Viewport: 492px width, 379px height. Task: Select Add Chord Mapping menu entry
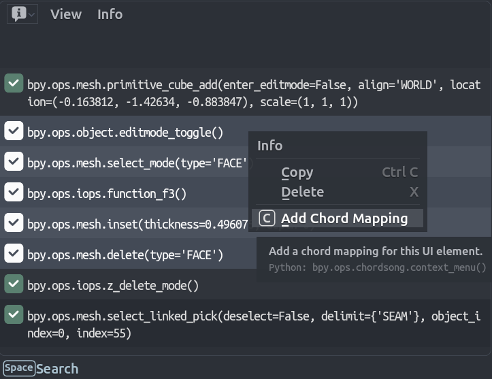(x=344, y=218)
